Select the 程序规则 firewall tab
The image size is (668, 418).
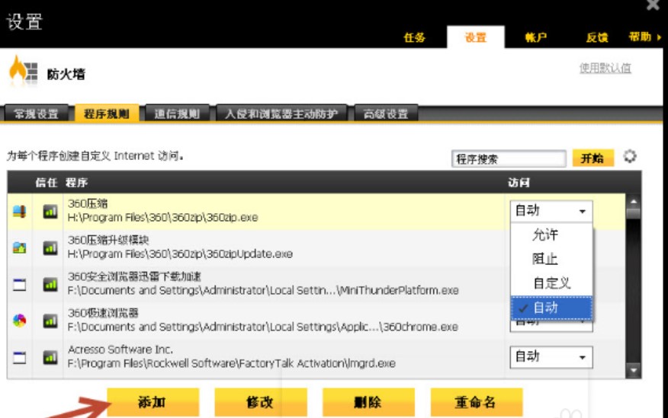click(107, 113)
